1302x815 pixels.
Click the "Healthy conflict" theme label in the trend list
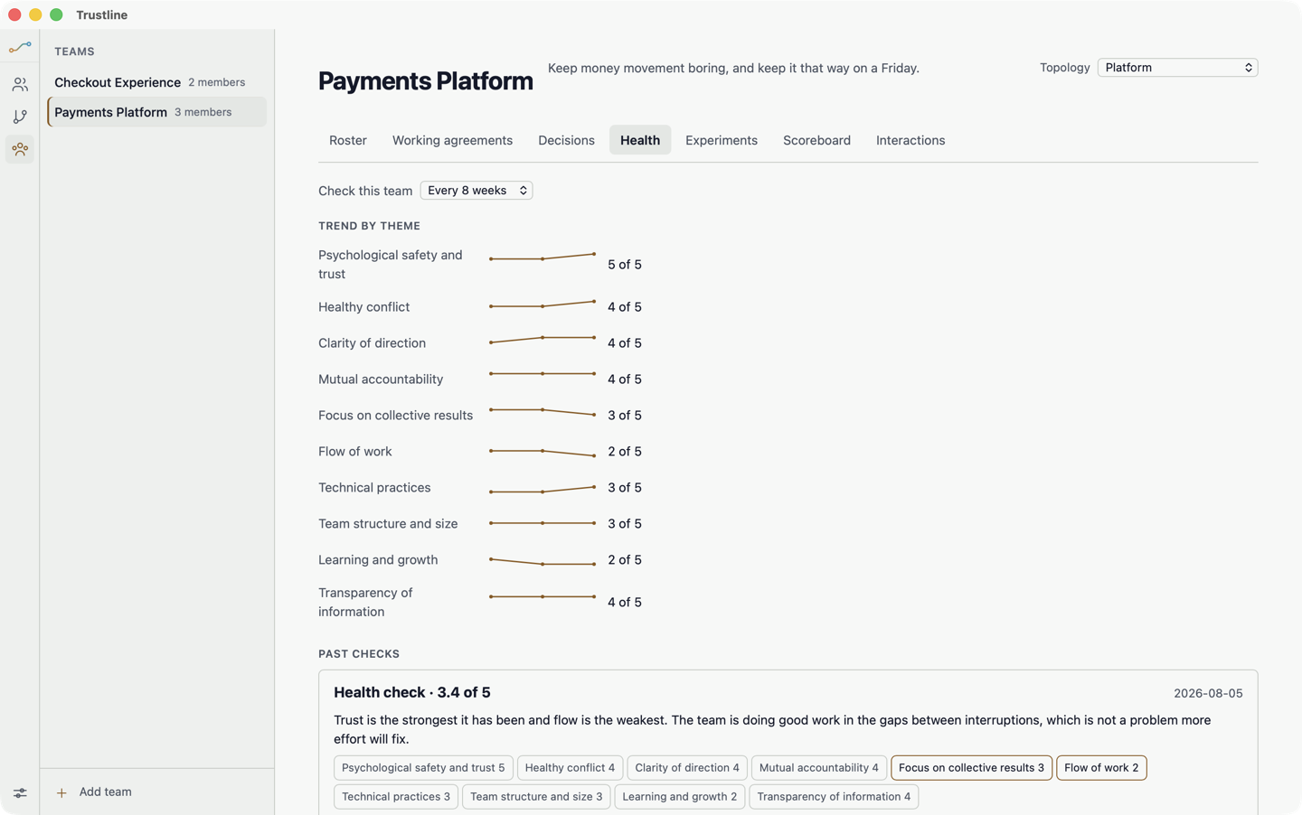363,307
